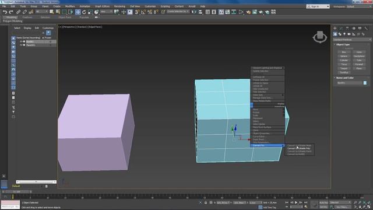Click the Teapot primitive button

tap(344, 68)
